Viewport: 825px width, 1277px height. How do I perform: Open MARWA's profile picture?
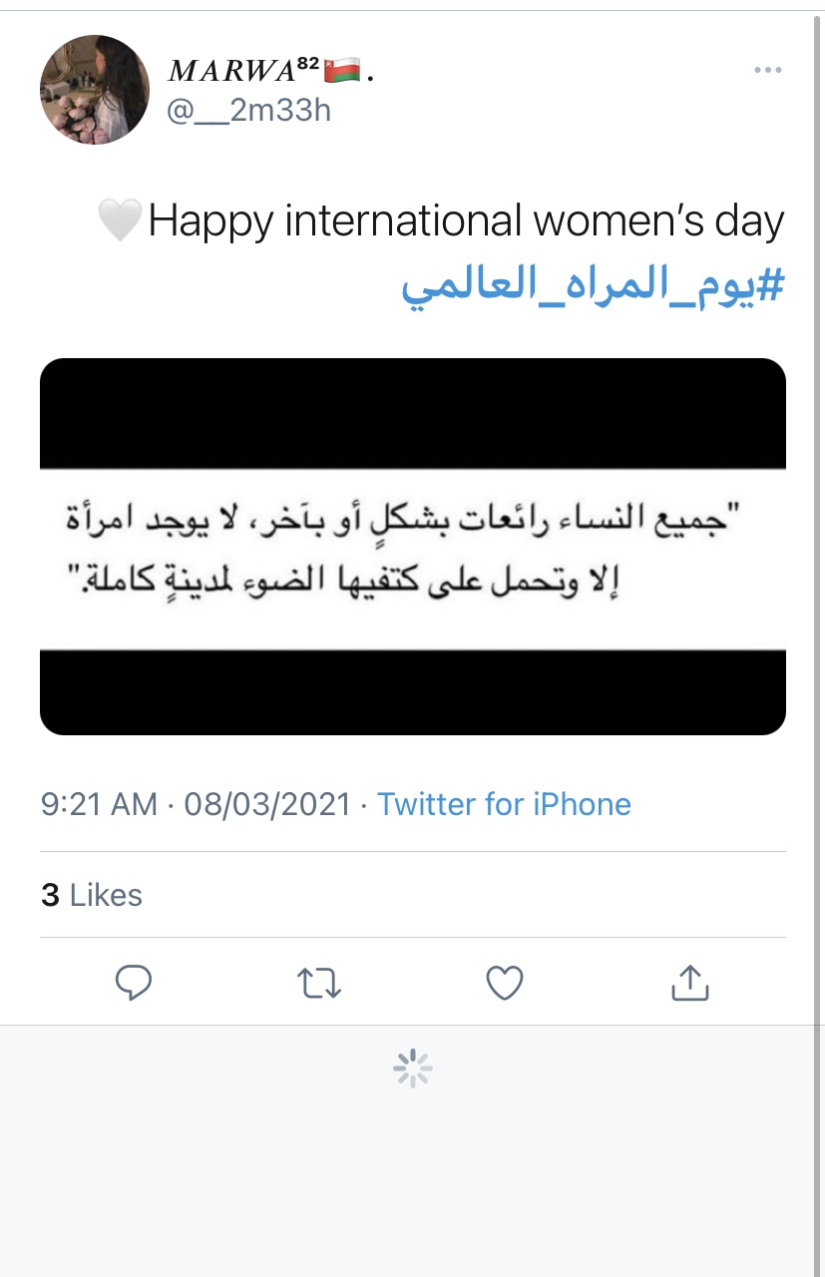(x=95, y=90)
